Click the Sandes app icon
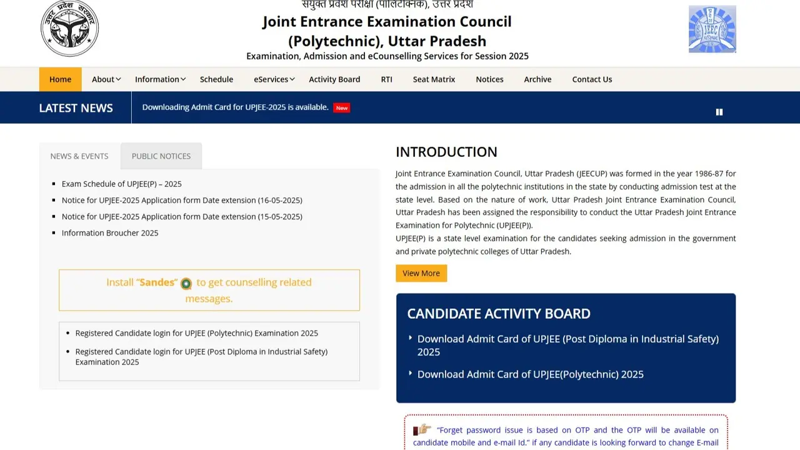The height and width of the screenshot is (450, 800). (x=186, y=283)
